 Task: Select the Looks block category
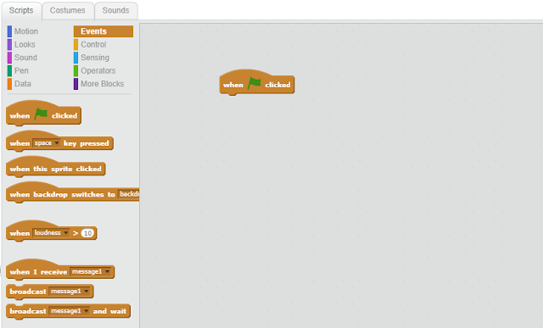(x=21, y=44)
